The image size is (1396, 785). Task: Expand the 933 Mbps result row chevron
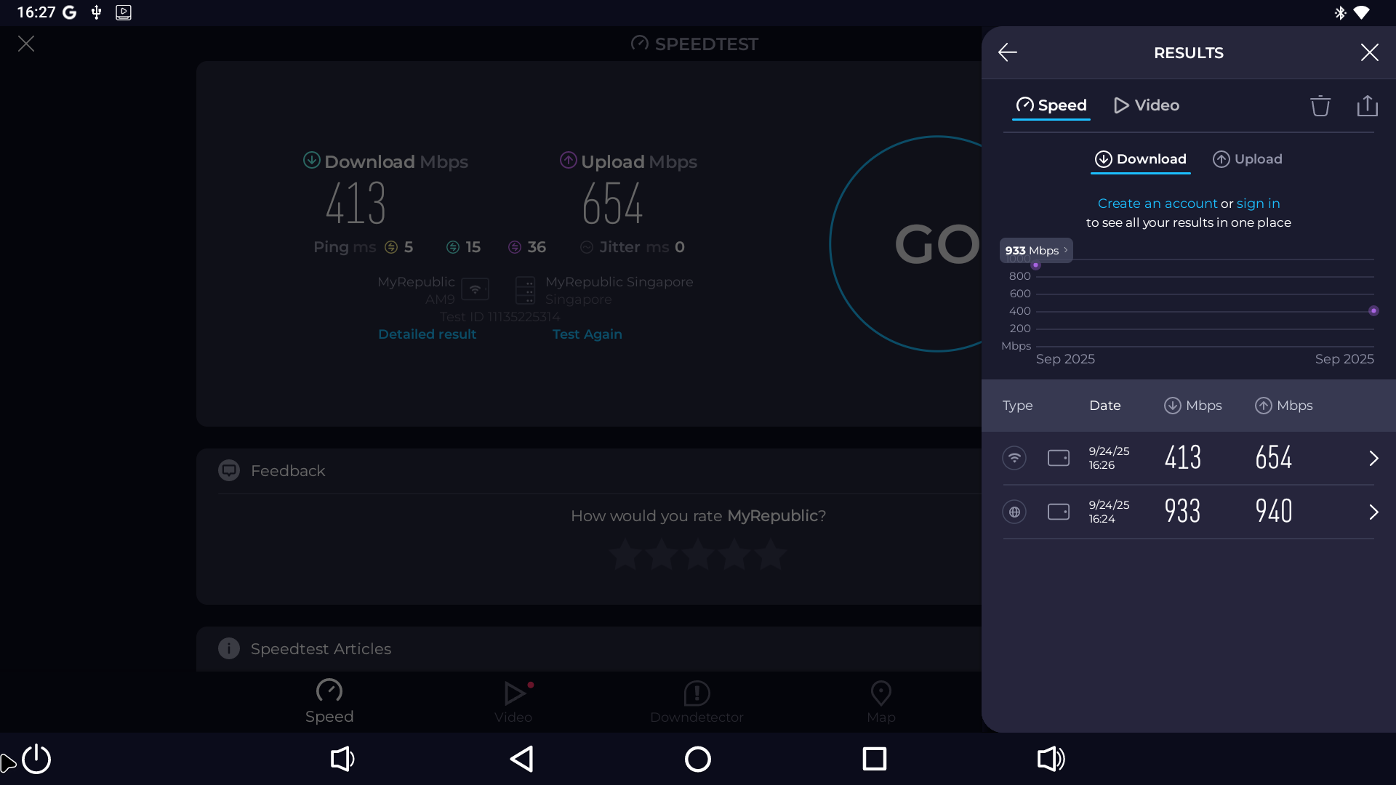point(1373,512)
